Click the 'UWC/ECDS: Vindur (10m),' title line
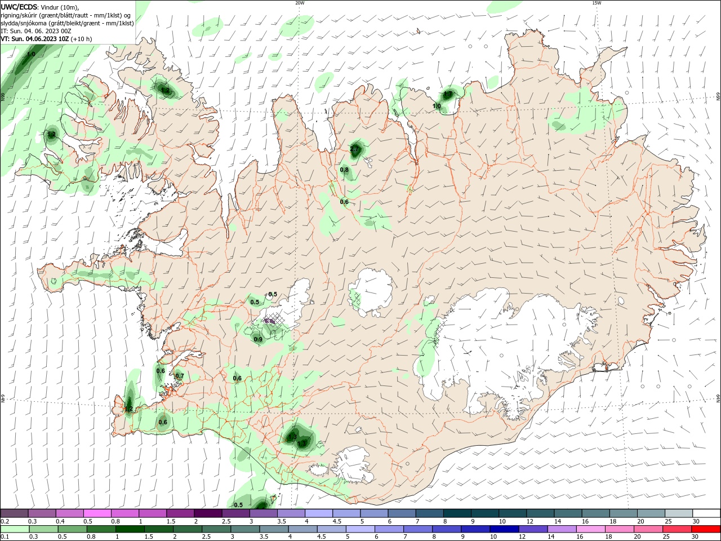Screen dimensions: 721x541 tap(40, 7)
